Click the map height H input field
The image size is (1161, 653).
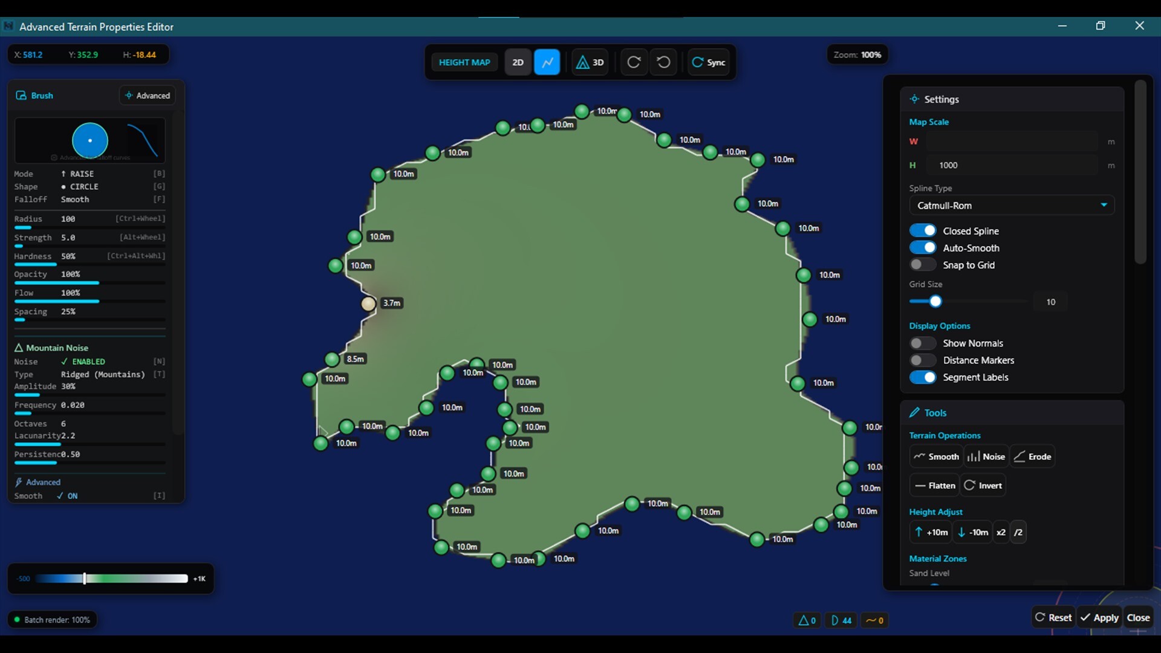(x=1012, y=165)
